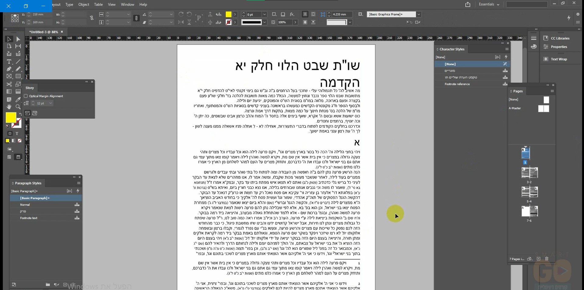
Task: Select the Gradient Swatch tool
Action: pyautogui.click(x=9, y=91)
